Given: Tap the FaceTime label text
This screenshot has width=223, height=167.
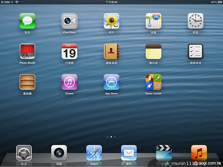Looking at the screenshot, I should click(x=69, y=32).
